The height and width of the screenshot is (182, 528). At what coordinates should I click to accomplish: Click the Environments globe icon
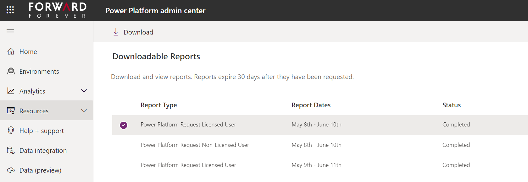(x=11, y=71)
